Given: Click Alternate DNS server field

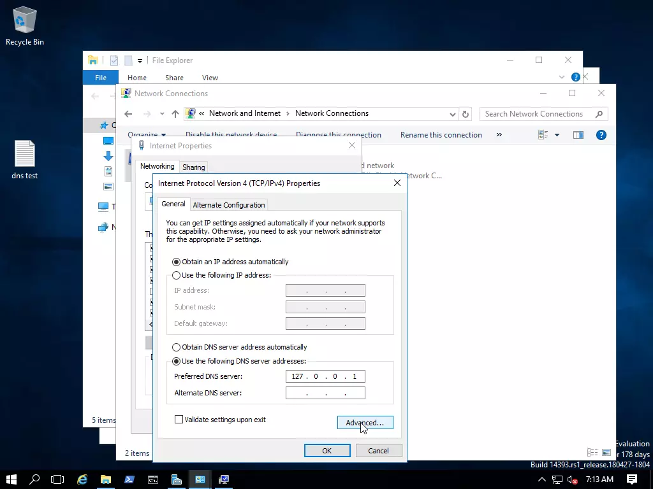Looking at the screenshot, I should coord(325,393).
